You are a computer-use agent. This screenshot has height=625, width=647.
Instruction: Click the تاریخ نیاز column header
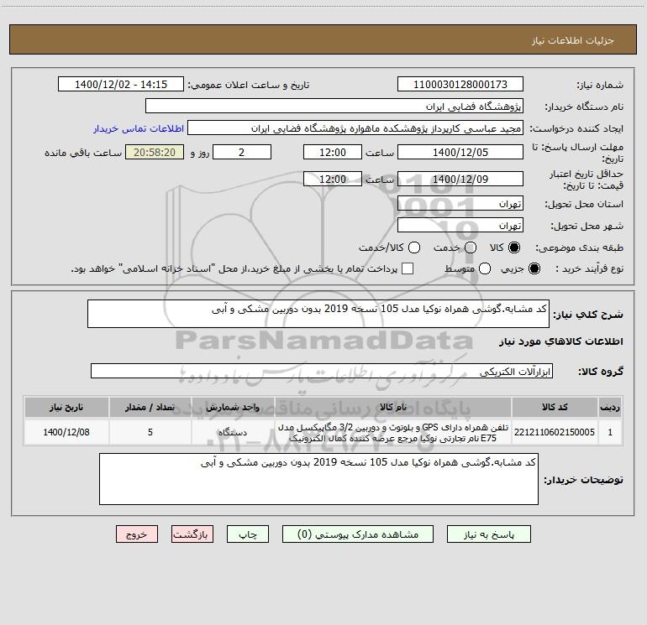coord(66,407)
